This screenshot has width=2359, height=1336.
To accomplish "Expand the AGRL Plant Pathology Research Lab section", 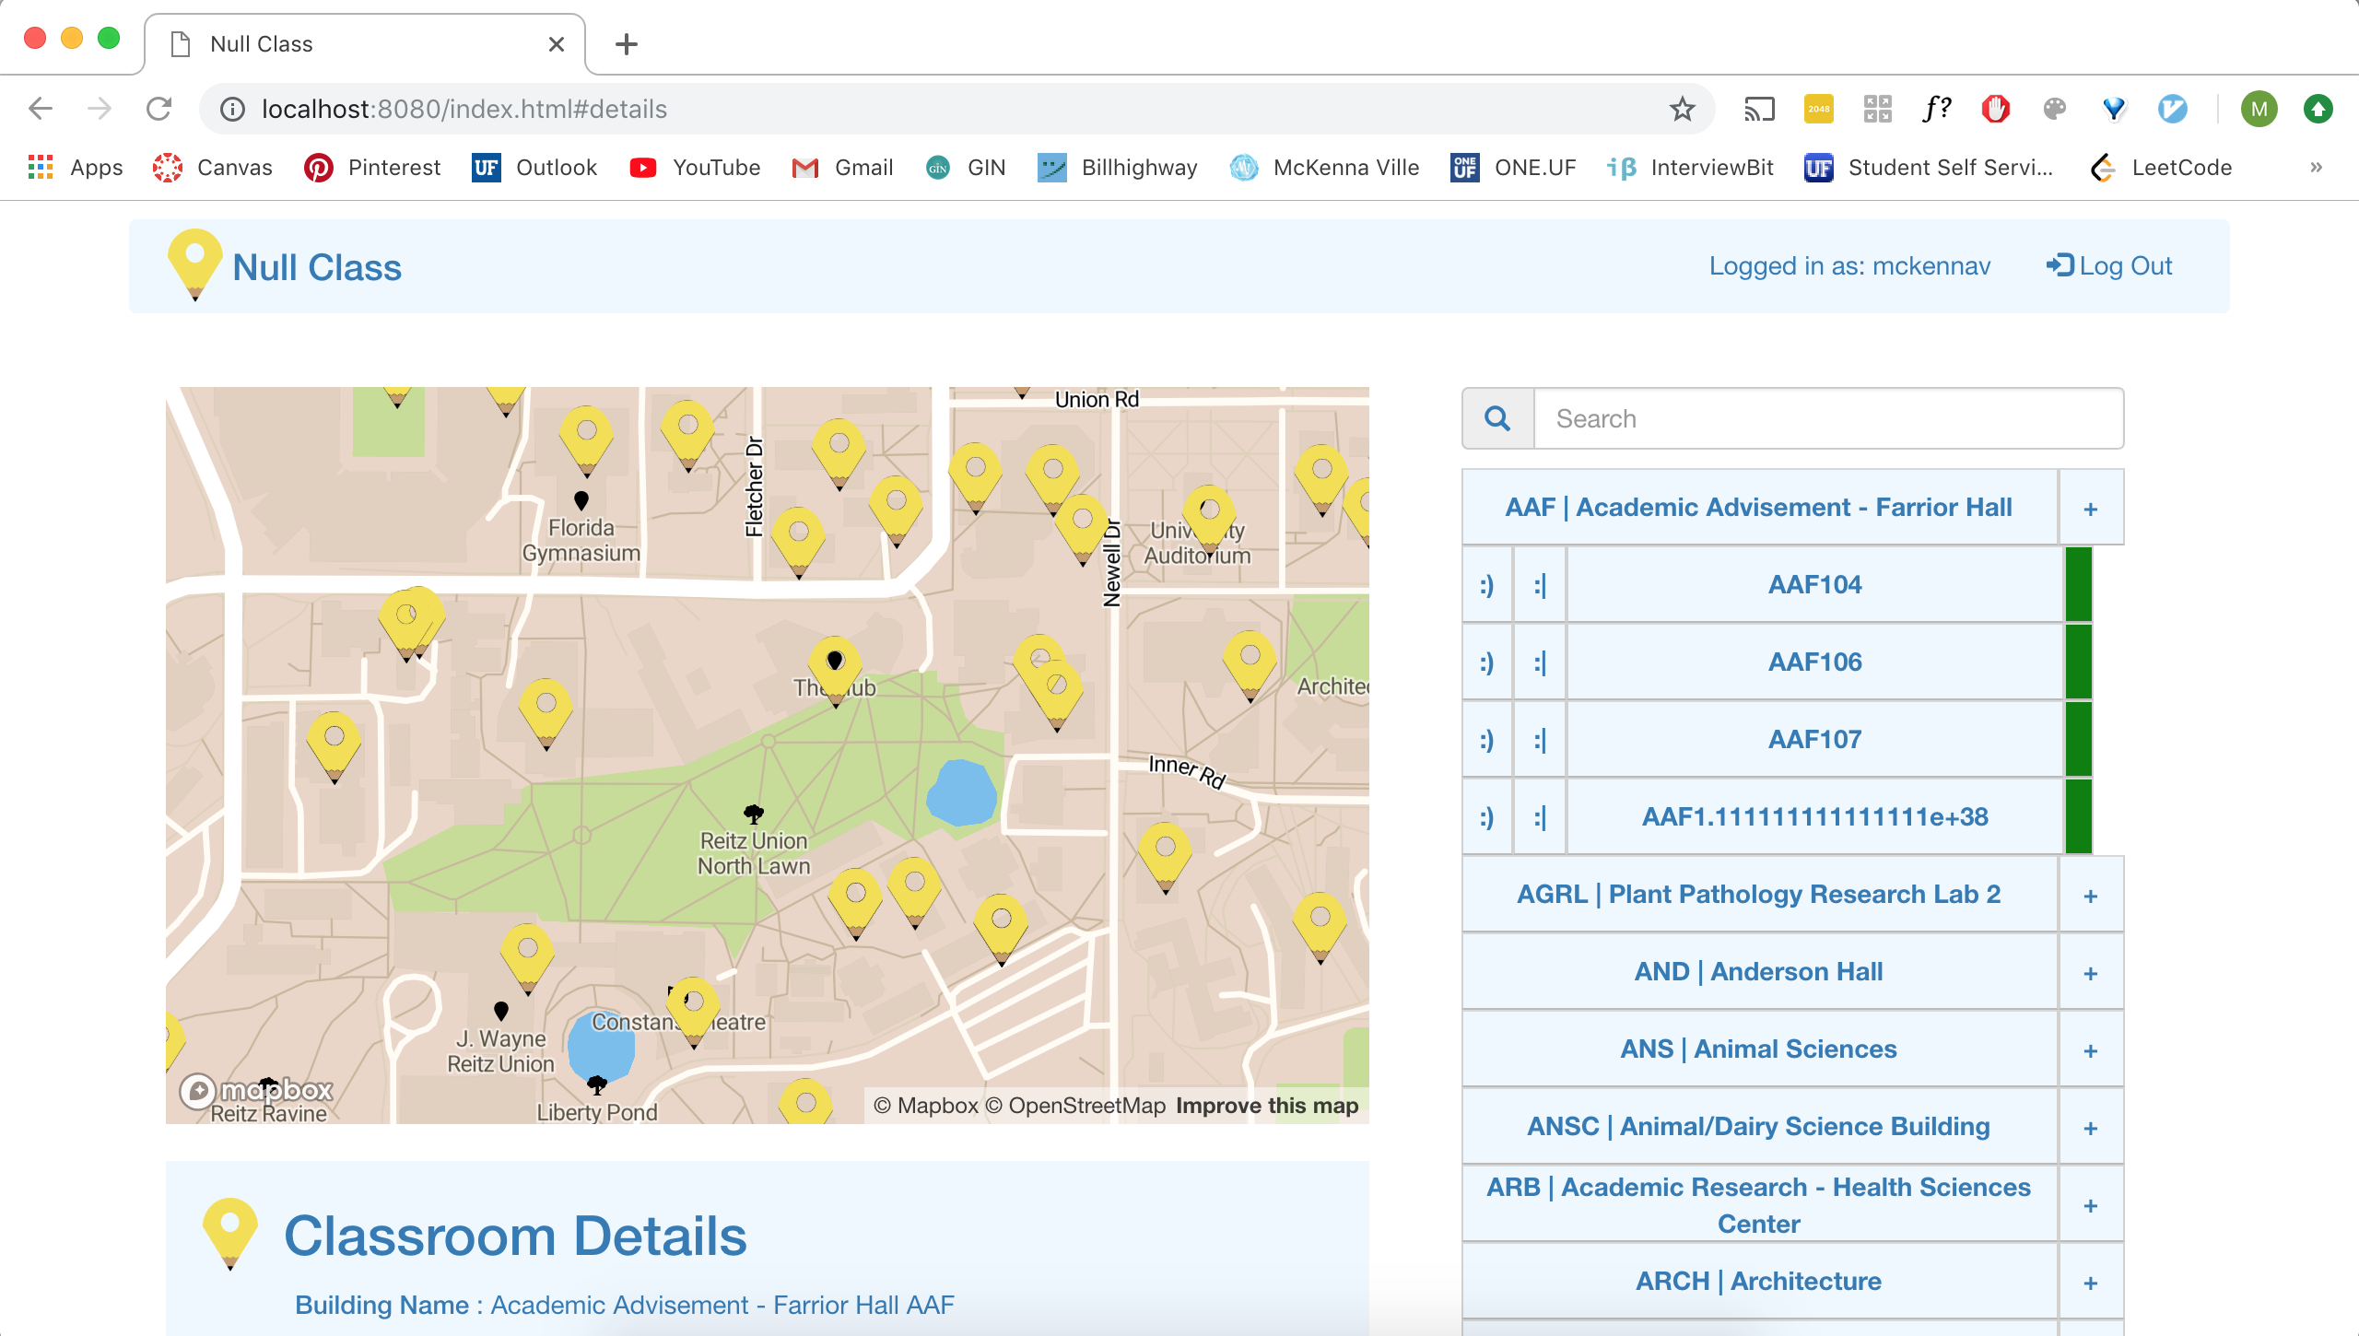I will pyautogui.click(x=2090, y=896).
